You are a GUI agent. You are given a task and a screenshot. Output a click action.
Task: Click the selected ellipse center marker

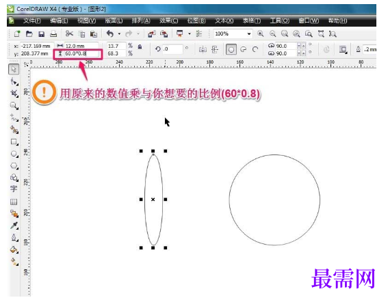coord(153,200)
